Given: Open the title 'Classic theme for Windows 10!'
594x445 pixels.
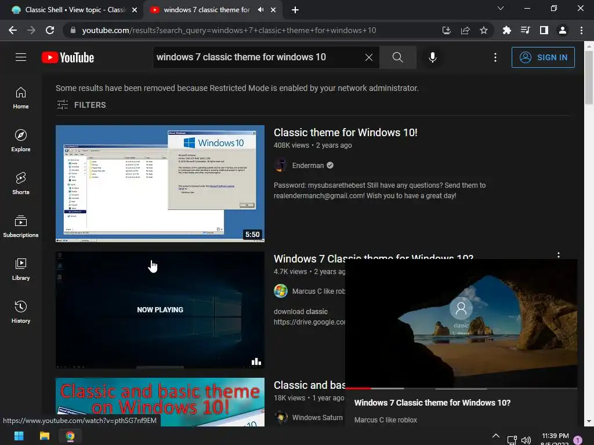Looking at the screenshot, I should [x=346, y=133].
